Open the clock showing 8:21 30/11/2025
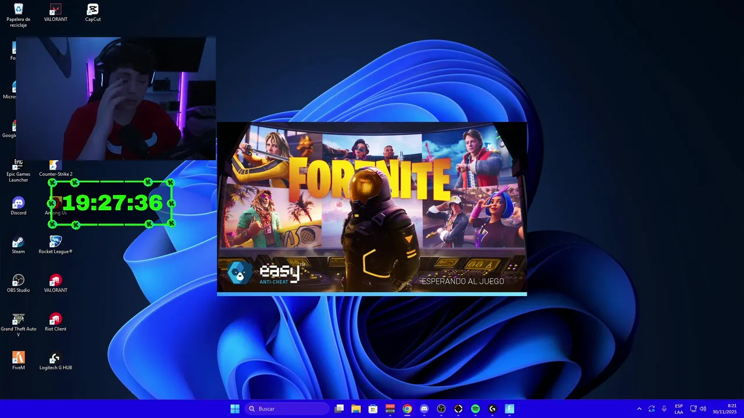Screen dimensions: 744x418 click(x=724, y=409)
